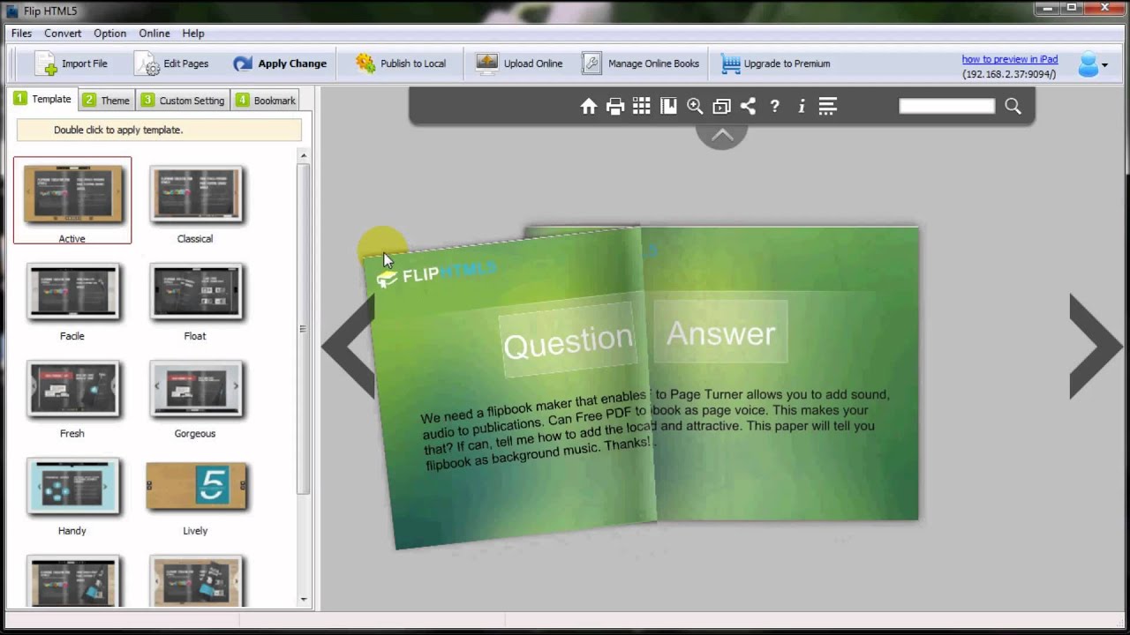Open the Online menu
1130x635 pixels.
point(154,34)
